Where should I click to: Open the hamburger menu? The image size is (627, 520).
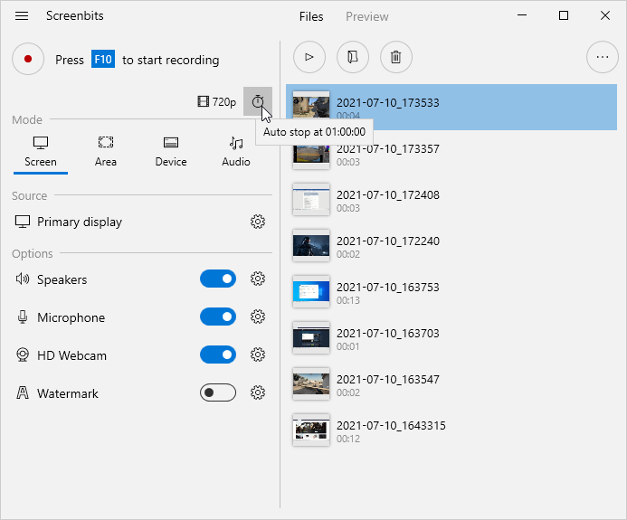22,16
